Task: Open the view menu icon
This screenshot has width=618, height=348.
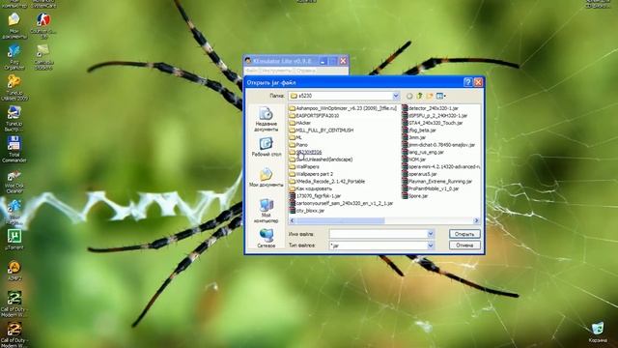Action: pos(440,96)
